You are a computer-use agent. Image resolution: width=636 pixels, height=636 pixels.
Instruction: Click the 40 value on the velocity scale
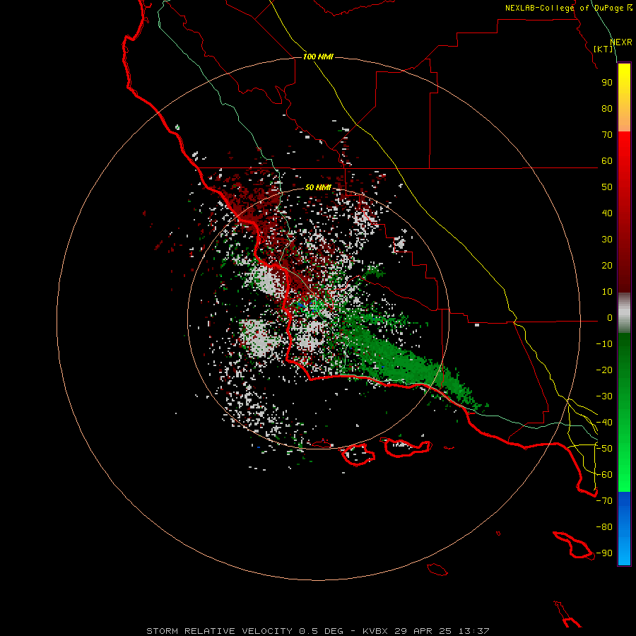[607, 213]
